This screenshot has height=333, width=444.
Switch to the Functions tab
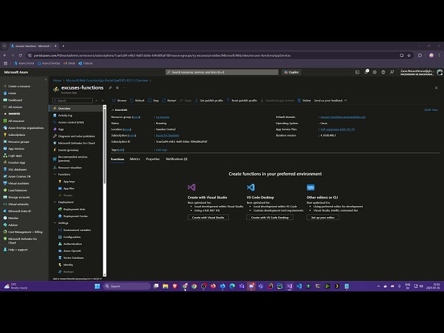coord(117,159)
